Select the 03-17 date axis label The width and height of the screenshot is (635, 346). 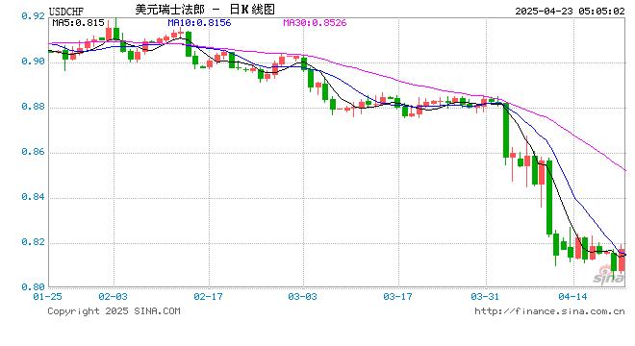tap(397, 297)
